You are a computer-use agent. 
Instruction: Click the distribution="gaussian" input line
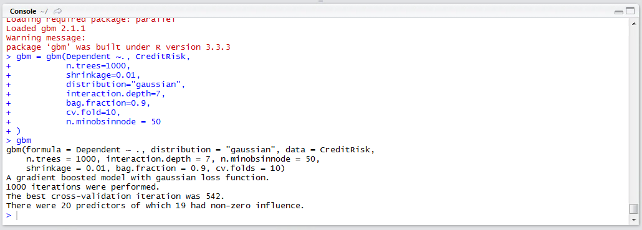click(126, 85)
